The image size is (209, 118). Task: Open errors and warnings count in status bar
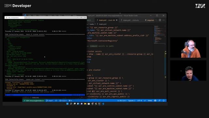(63, 101)
